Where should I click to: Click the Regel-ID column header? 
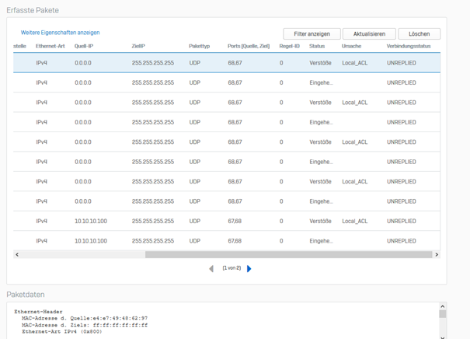(289, 46)
